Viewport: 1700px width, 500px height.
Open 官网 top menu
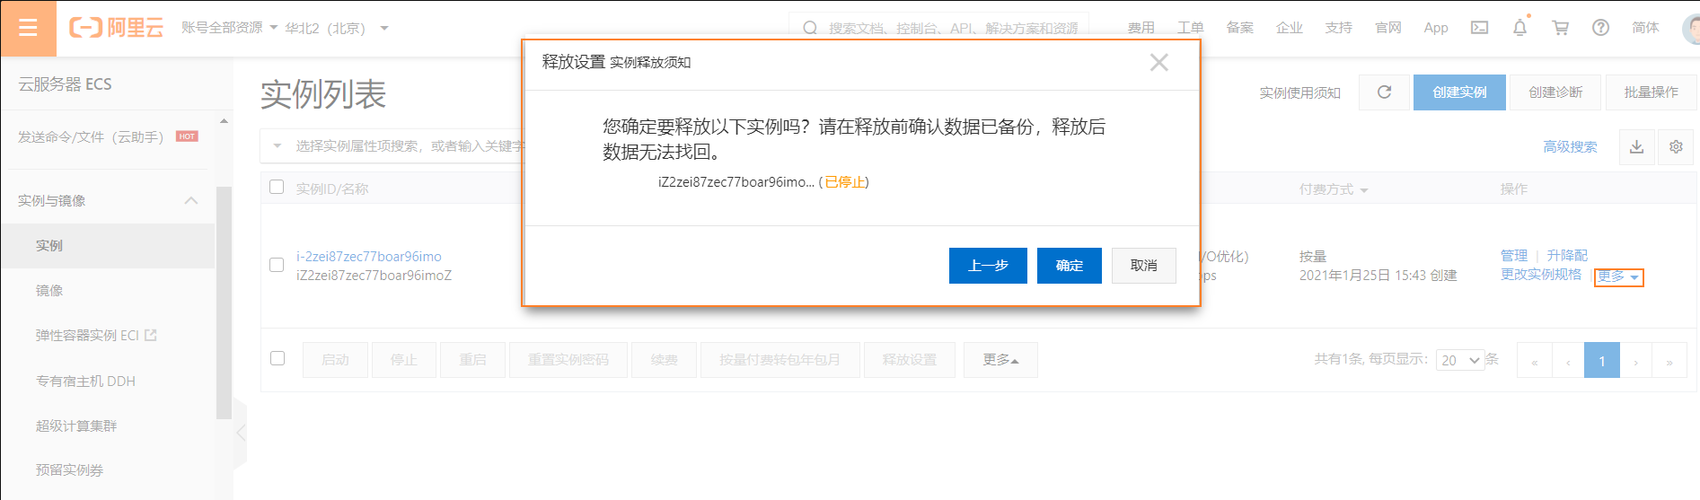[1387, 28]
